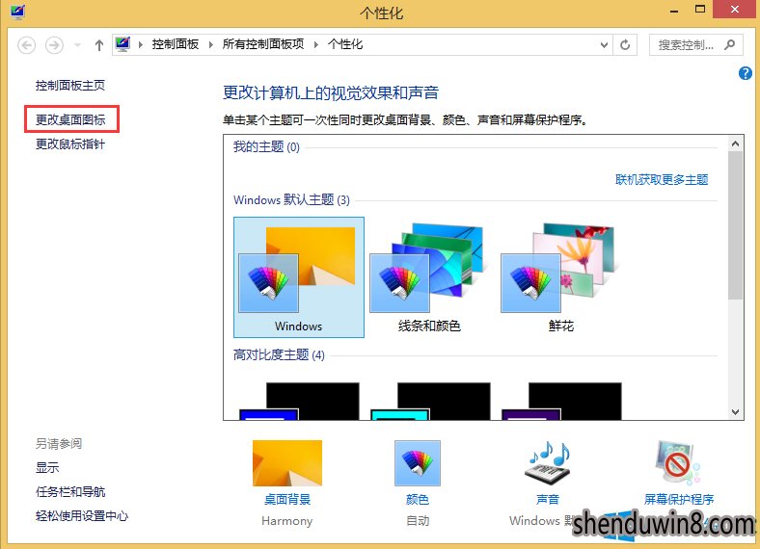
Task: Click 个性化 breadcrumb
Action: point(345,44)
